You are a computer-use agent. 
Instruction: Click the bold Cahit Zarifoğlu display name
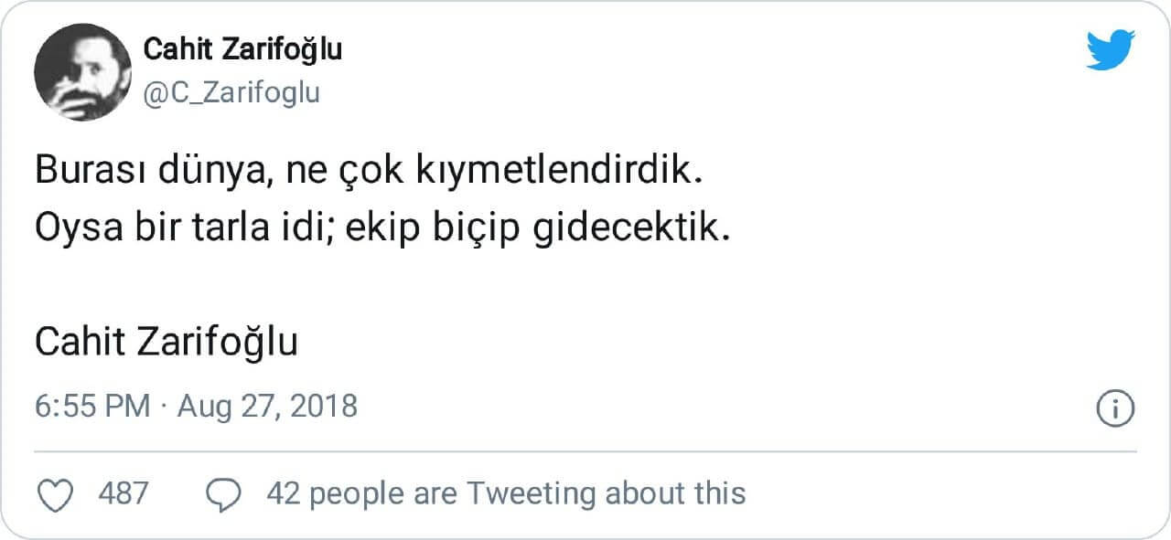pyautogui.click(x=243, y=49)
